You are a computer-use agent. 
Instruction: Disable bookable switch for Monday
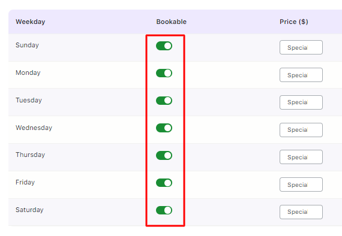pyautogui.click(x=164, y=73)
